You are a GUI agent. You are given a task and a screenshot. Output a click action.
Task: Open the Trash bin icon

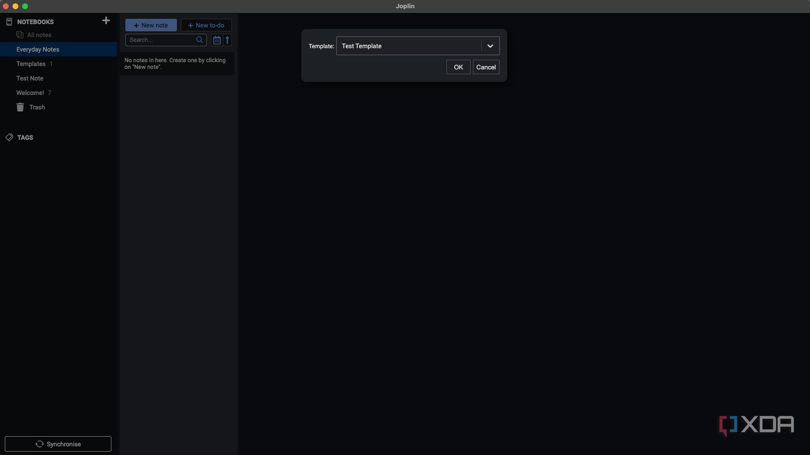(x=20, y=107)
